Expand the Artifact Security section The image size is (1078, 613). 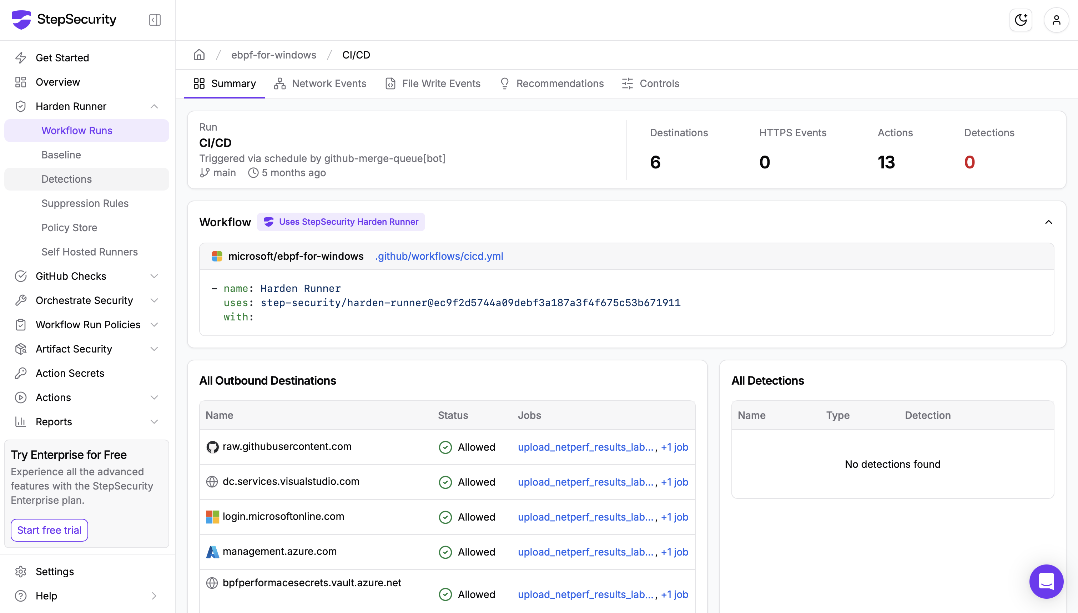coord(154,349)
